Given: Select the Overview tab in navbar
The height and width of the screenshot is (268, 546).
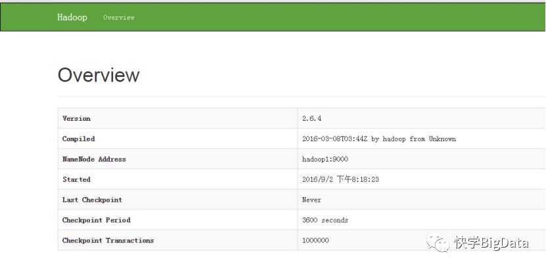Looking at the screenshot, I should pos(119,17).
